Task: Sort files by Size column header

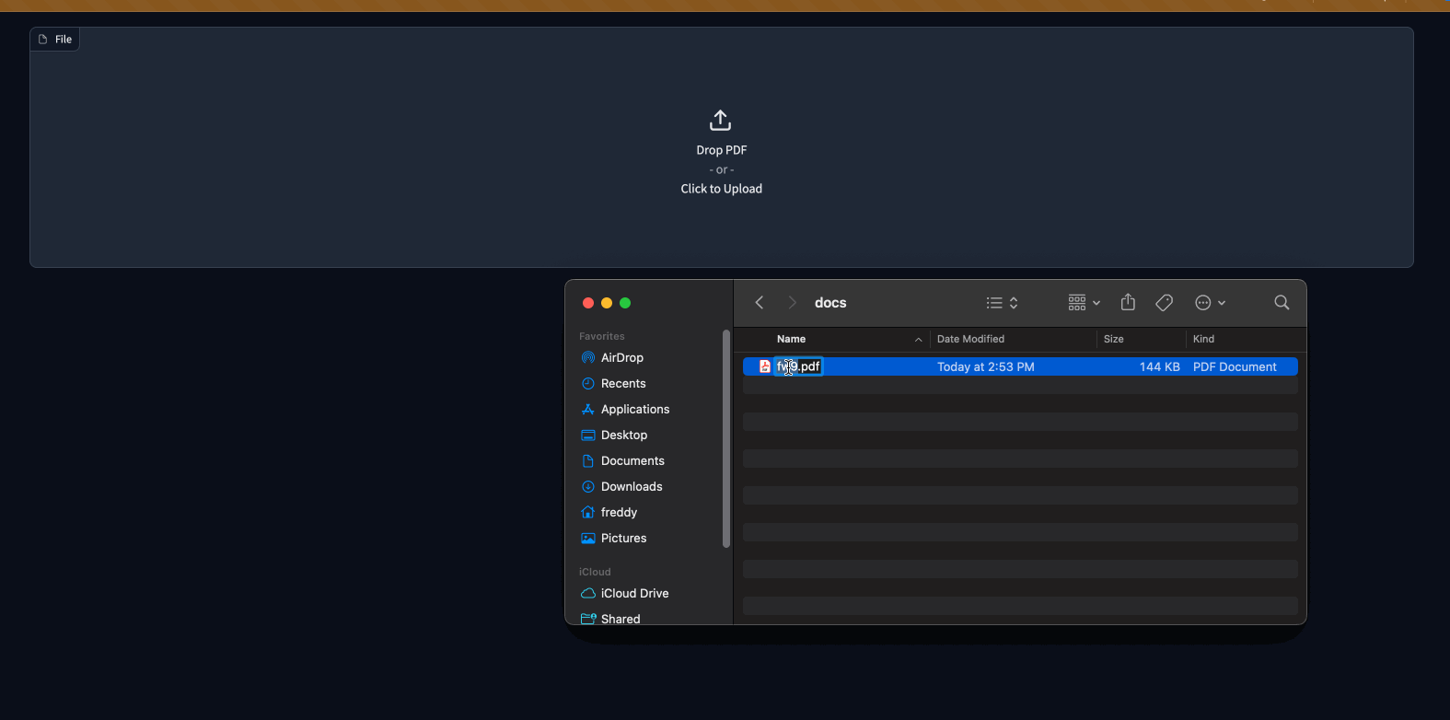Action: (1114, 340)
